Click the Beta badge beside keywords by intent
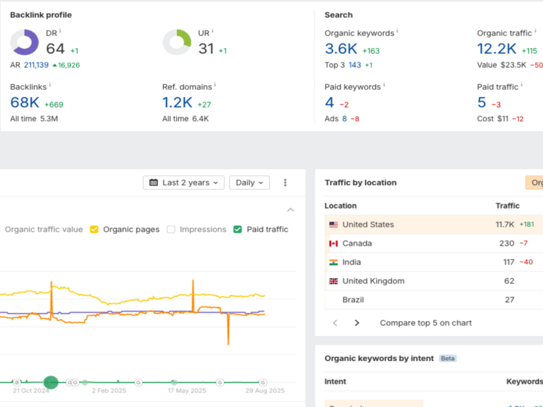The width and height of the screenshot is (543, 407). 448,358
